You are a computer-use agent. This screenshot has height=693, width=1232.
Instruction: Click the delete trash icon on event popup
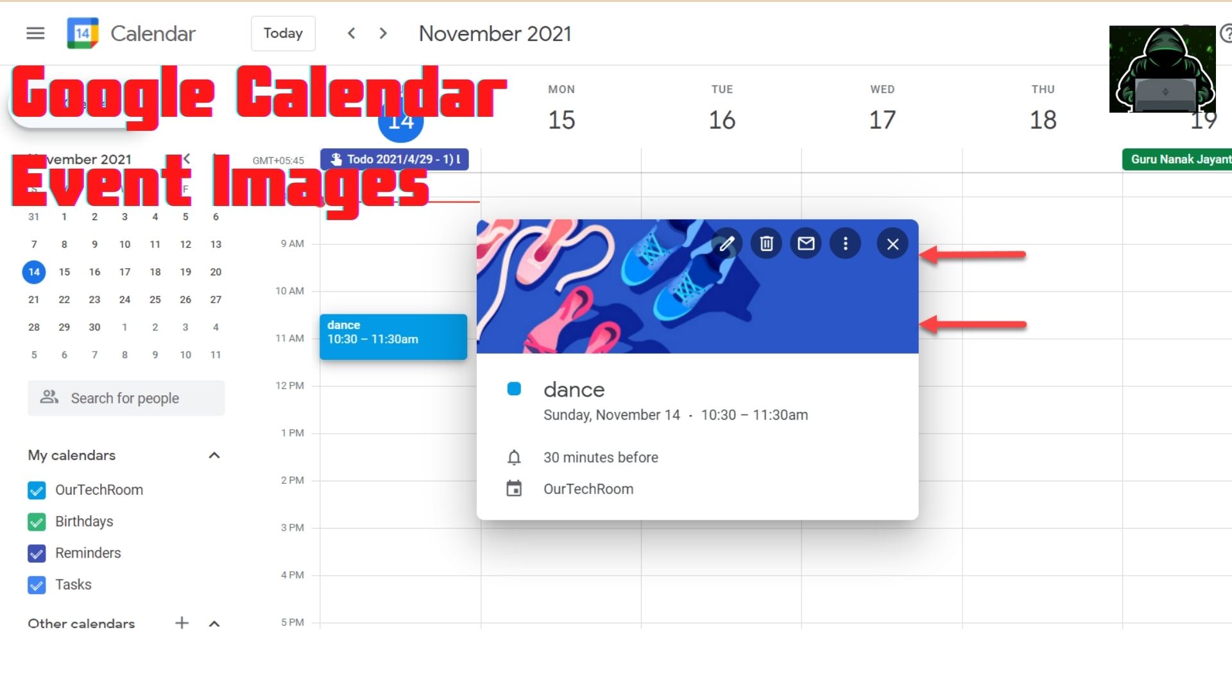tap(767, 244)
